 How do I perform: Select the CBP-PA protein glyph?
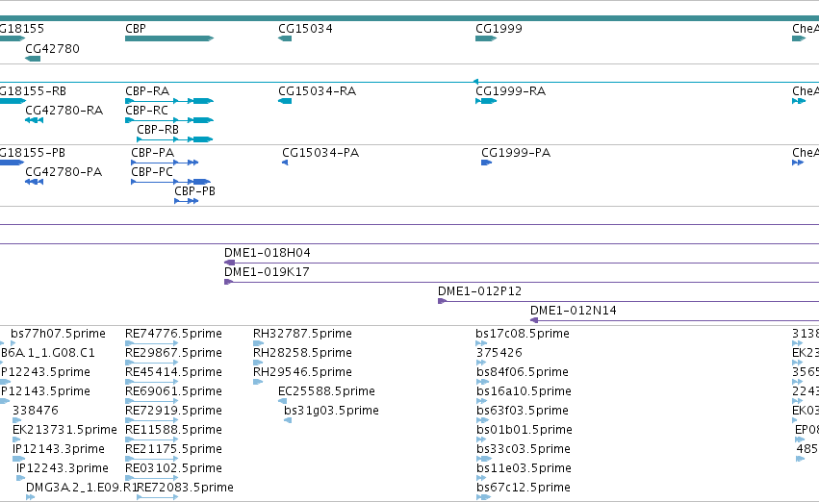[x=165, y=163]
